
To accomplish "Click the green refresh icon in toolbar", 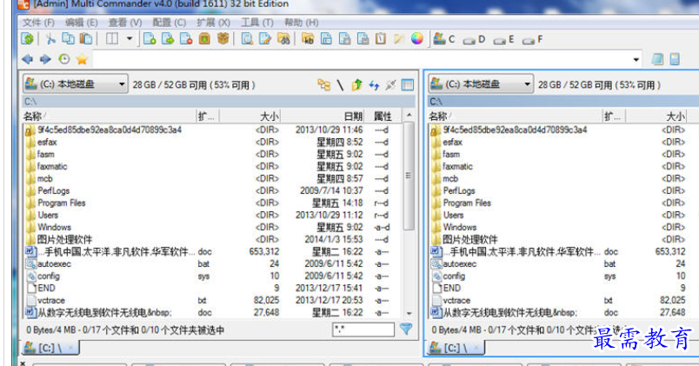I will click(27, 39).
